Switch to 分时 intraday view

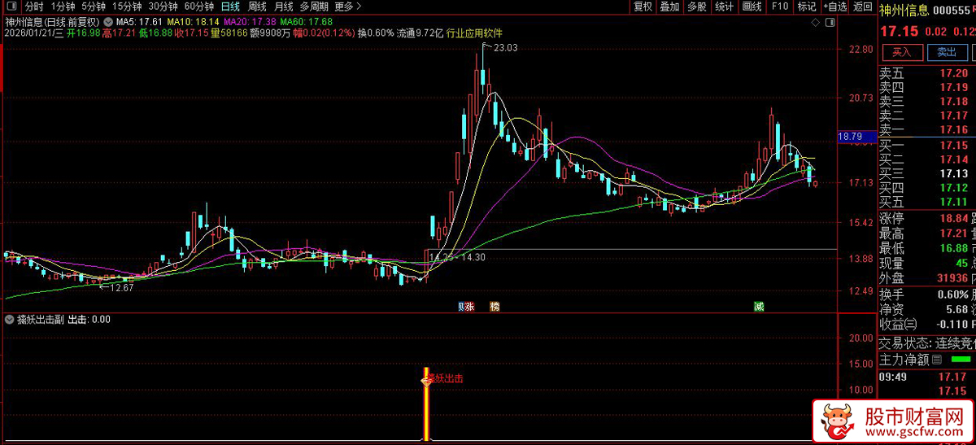coord(34,7)
